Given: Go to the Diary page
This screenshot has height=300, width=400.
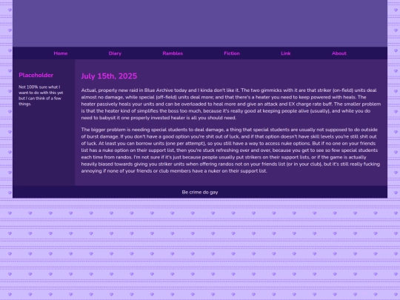Looking at the screenshot, I should click(x=115, y=53).
